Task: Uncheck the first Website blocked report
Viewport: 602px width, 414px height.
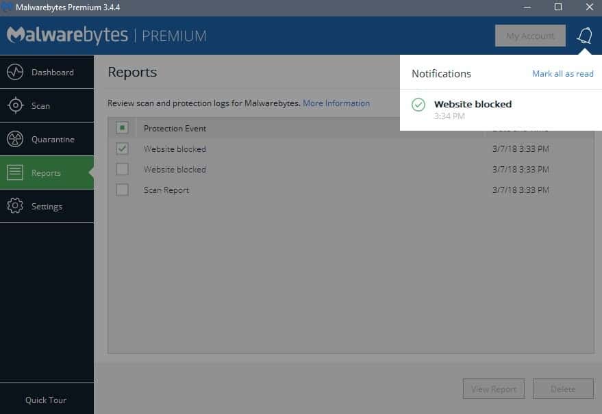Action: (x=122, y=148)
